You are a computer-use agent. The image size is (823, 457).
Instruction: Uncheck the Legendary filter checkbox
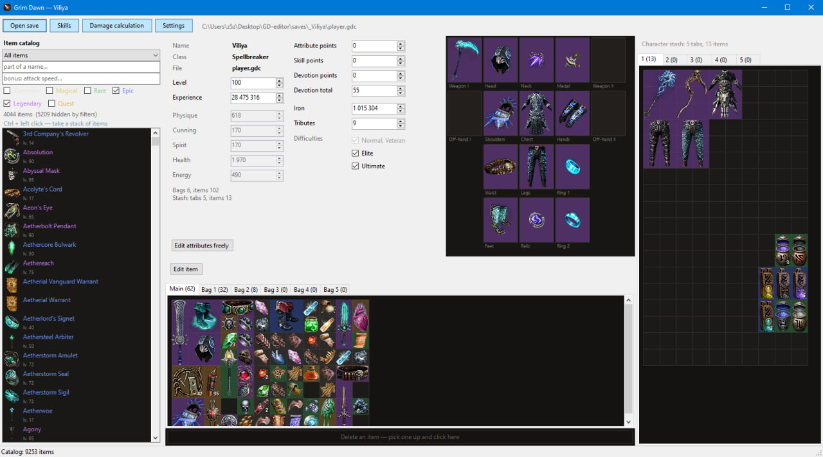pyautogui.click(x=7, y=103)
